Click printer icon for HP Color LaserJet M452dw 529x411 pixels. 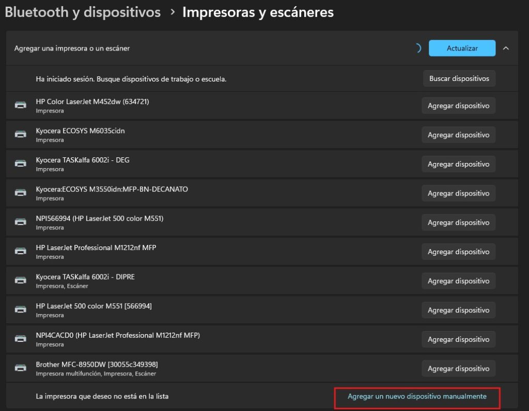click(x=21, y=106)
